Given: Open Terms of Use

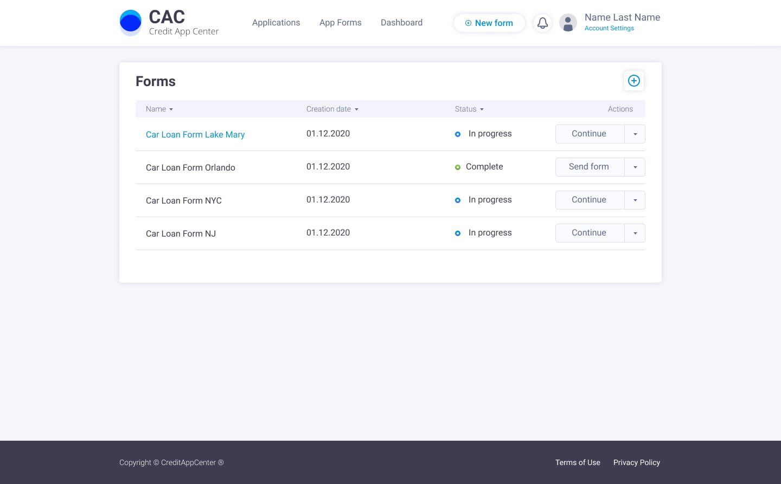Looking at the screenshot, I should (x=578, y=462).
